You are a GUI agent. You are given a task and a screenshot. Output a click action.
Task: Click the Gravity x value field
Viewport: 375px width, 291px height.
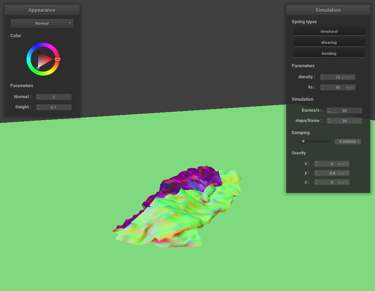click(x=332, y=164)
